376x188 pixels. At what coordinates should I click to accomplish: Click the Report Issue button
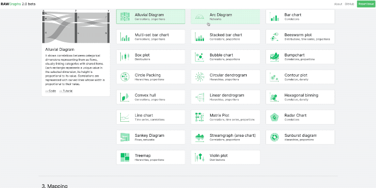tap(366, 4)
